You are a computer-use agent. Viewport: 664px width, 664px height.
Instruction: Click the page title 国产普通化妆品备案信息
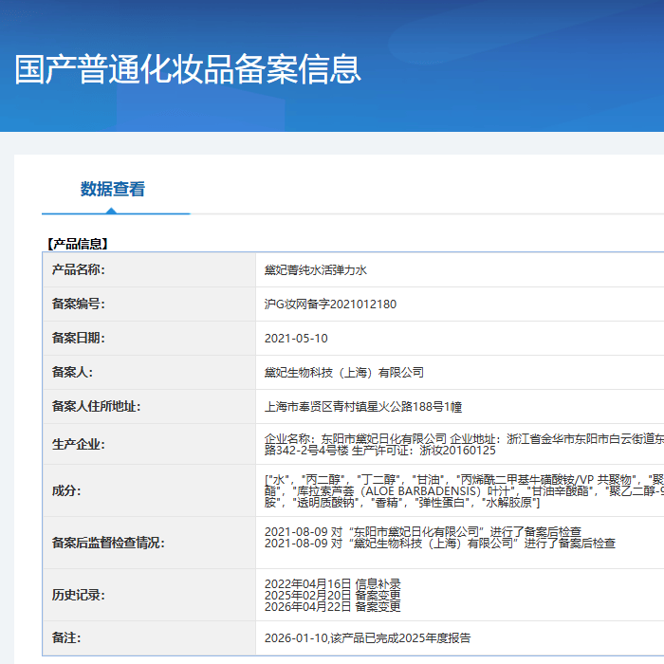pyautogui.click(x=188, y=69)
